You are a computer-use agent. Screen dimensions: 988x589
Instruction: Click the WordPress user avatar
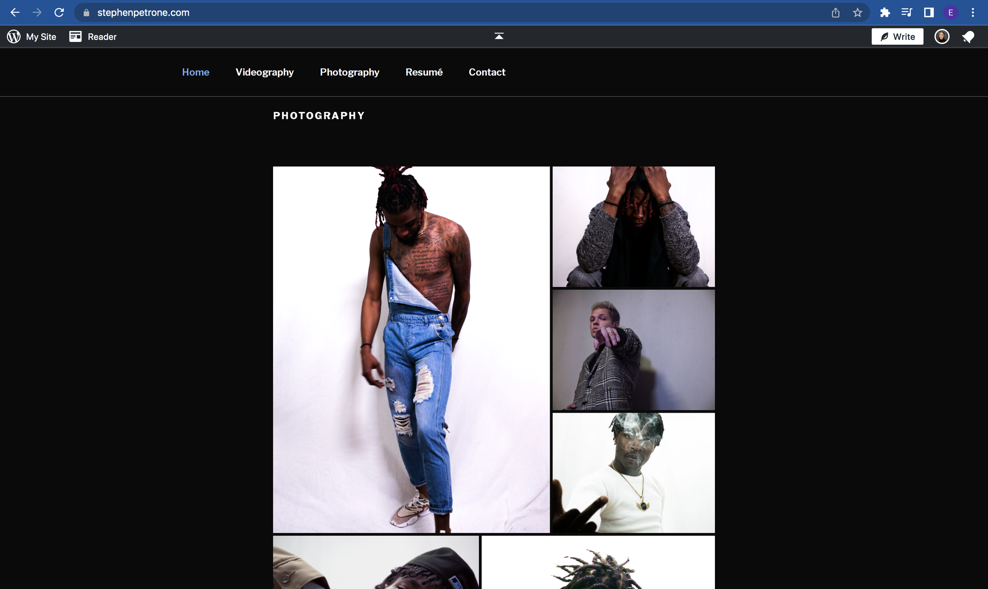(x=942, y=36)
